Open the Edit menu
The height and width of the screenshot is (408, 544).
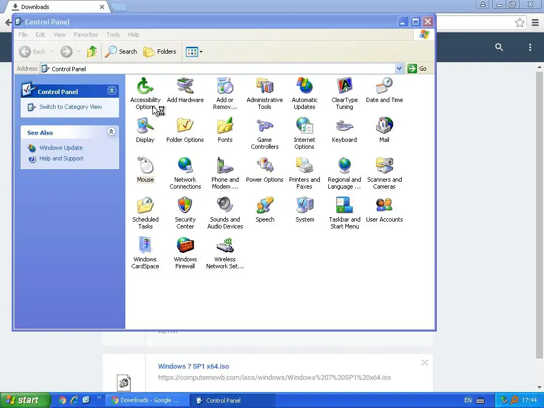coord(40,35)
